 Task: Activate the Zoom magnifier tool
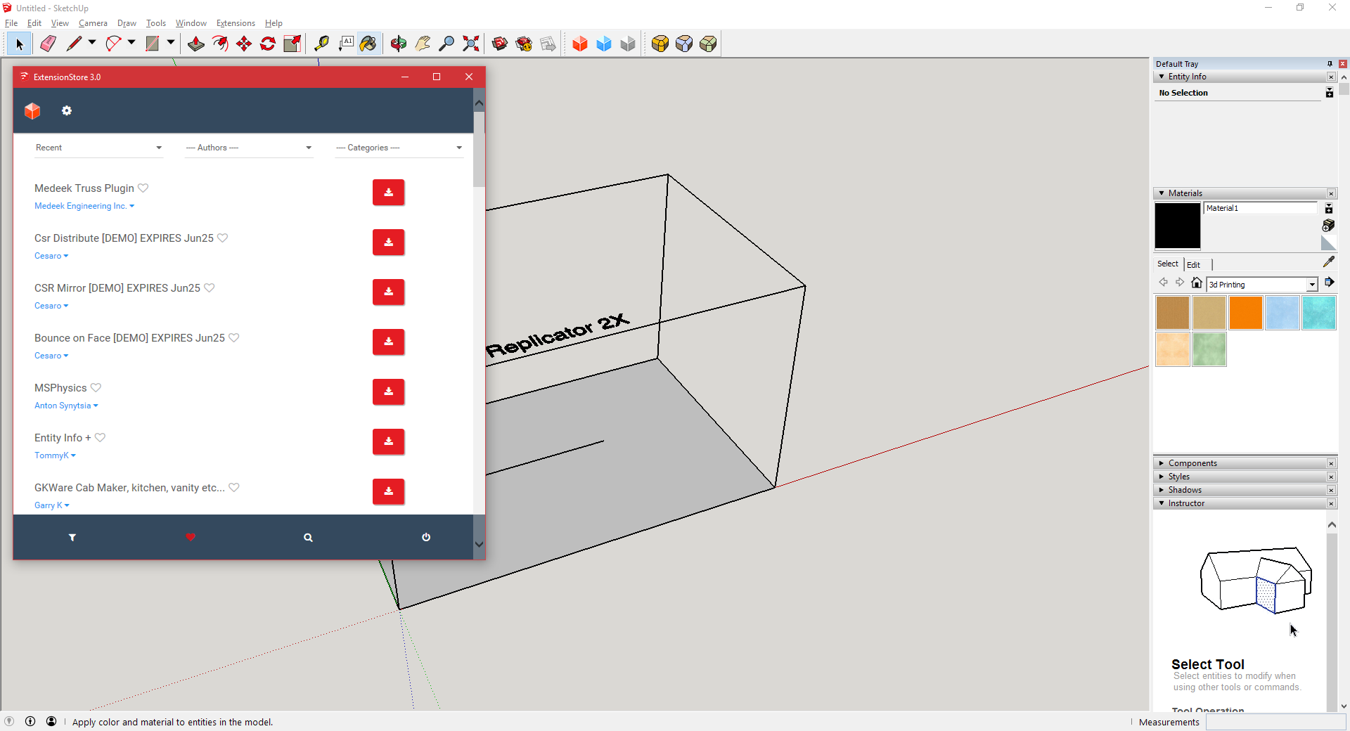tap(446, 44)
